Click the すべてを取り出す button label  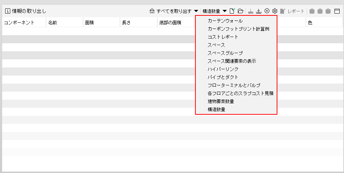coord(174,11)
